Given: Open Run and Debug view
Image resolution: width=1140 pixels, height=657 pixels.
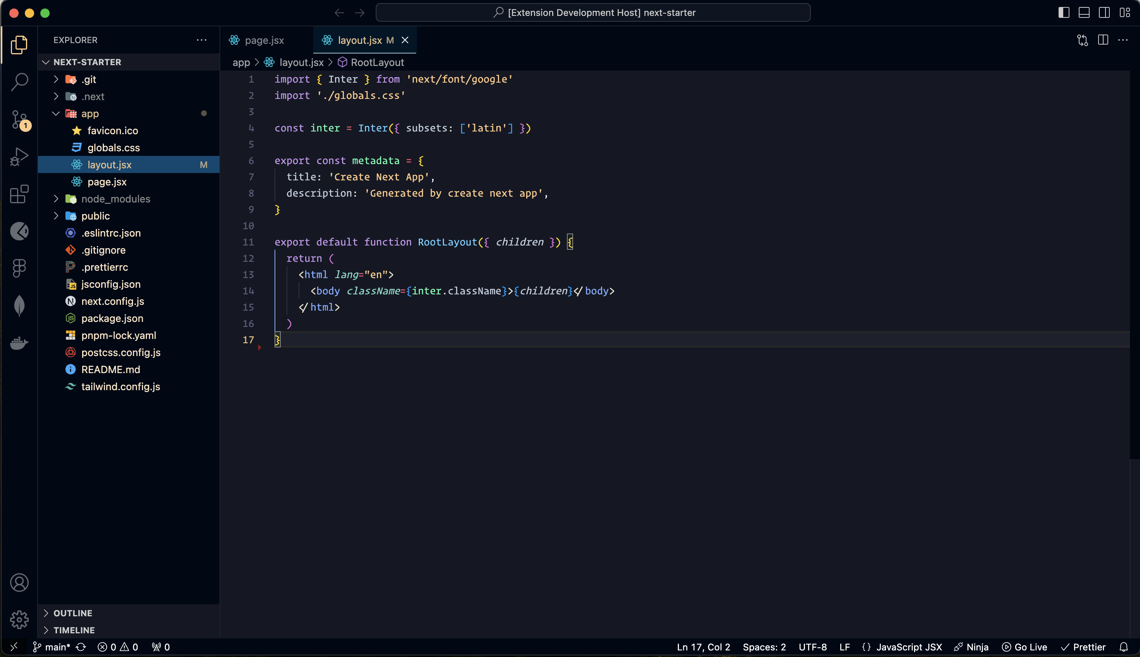Looking at the screenshot, I should click(x=19, y=157).
